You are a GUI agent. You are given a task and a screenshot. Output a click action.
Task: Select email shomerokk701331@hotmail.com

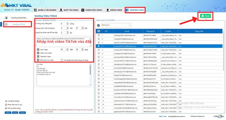125,61
